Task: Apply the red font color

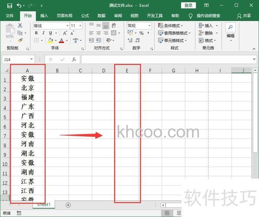Action: coord(62,40)
